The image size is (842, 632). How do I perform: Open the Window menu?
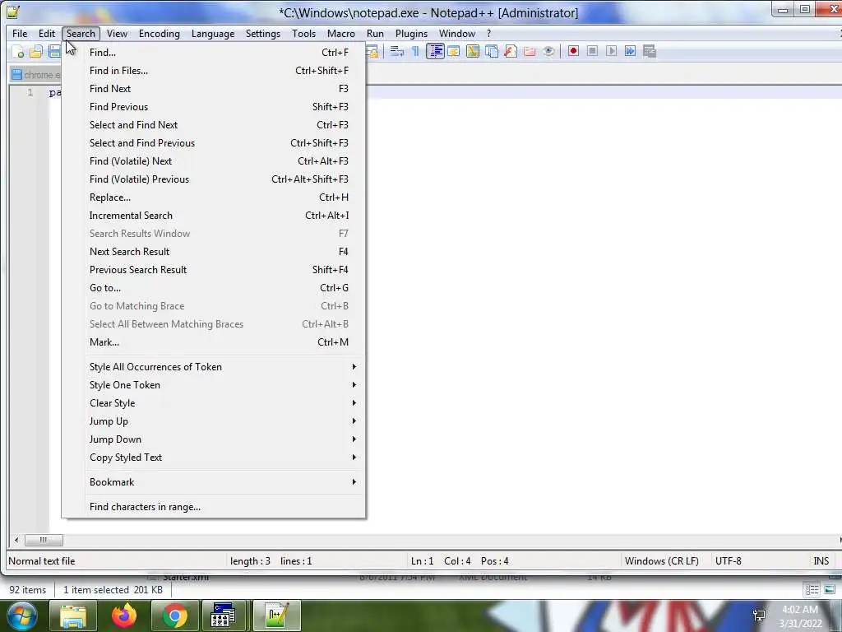point(457,33)
